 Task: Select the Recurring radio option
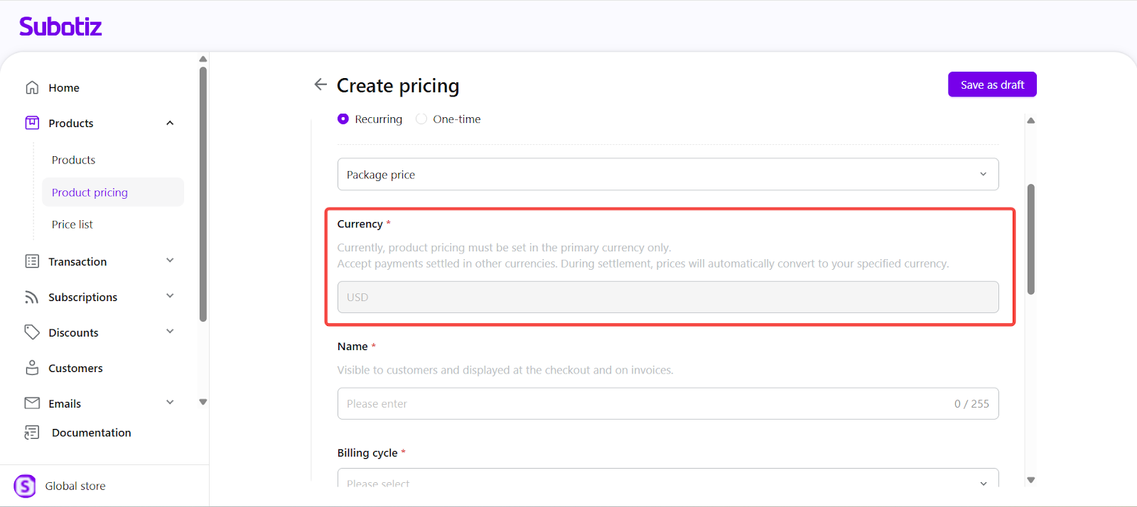(343, 119)
